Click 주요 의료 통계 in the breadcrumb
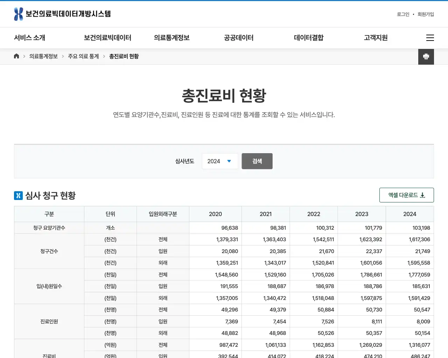This screenshot has width=448, height=358. pos(83,56)
